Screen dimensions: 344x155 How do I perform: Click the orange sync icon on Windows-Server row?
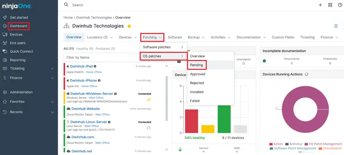149,100
